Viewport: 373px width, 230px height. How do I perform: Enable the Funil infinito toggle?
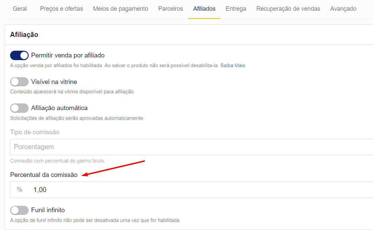point(19,210)
